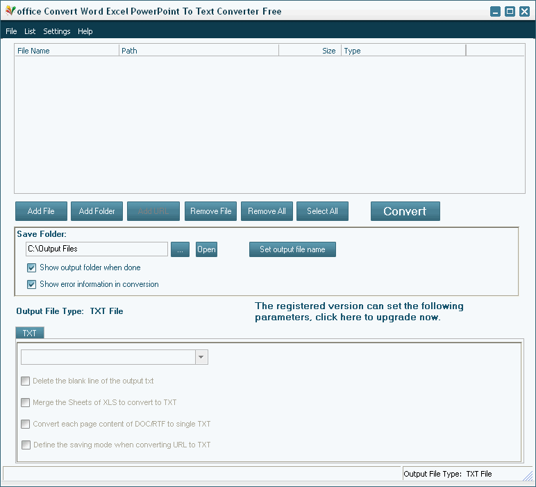Close the converter window
The height and width of the screenshot is (487, 536).
(524, 11)
